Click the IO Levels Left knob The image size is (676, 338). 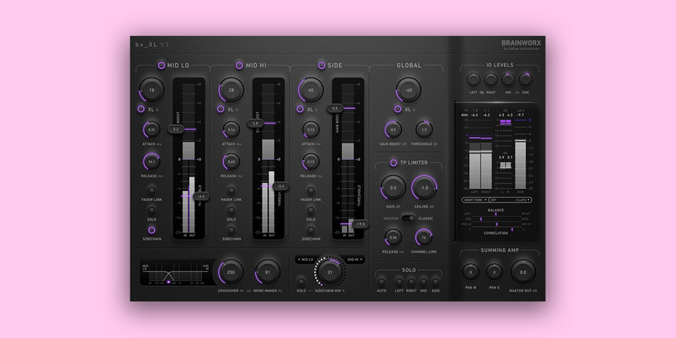473,79
